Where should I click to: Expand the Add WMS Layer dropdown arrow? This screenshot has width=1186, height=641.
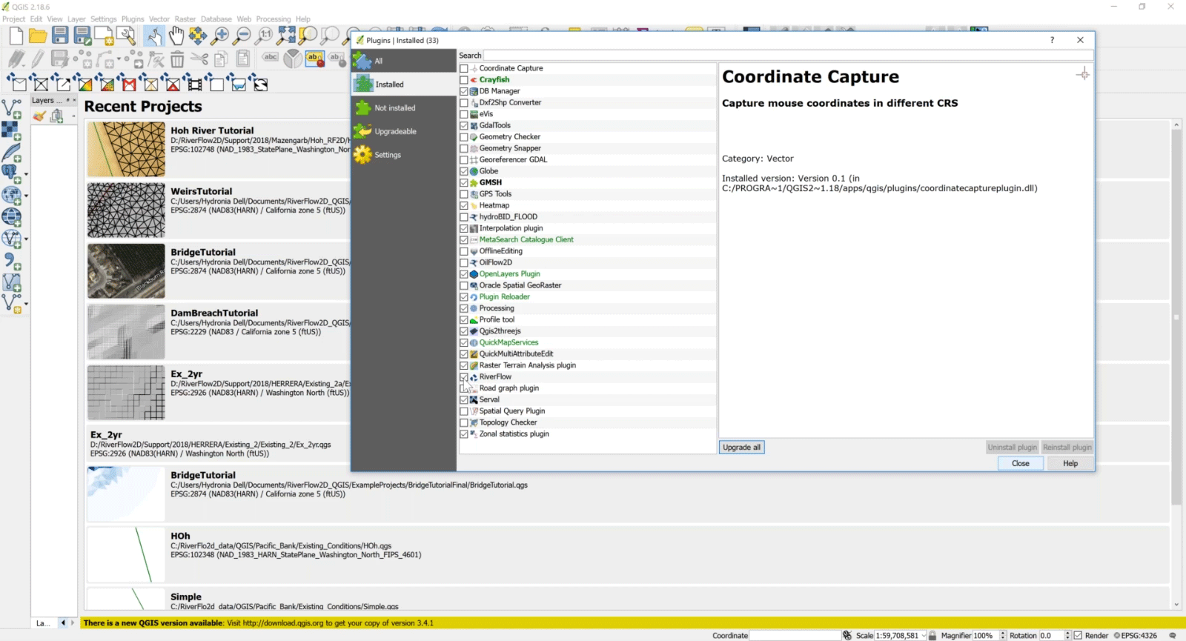tap(26, 197)
